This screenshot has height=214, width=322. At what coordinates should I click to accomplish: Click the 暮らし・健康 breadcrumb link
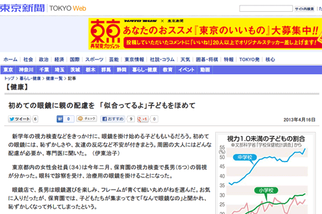click(30, 78)
